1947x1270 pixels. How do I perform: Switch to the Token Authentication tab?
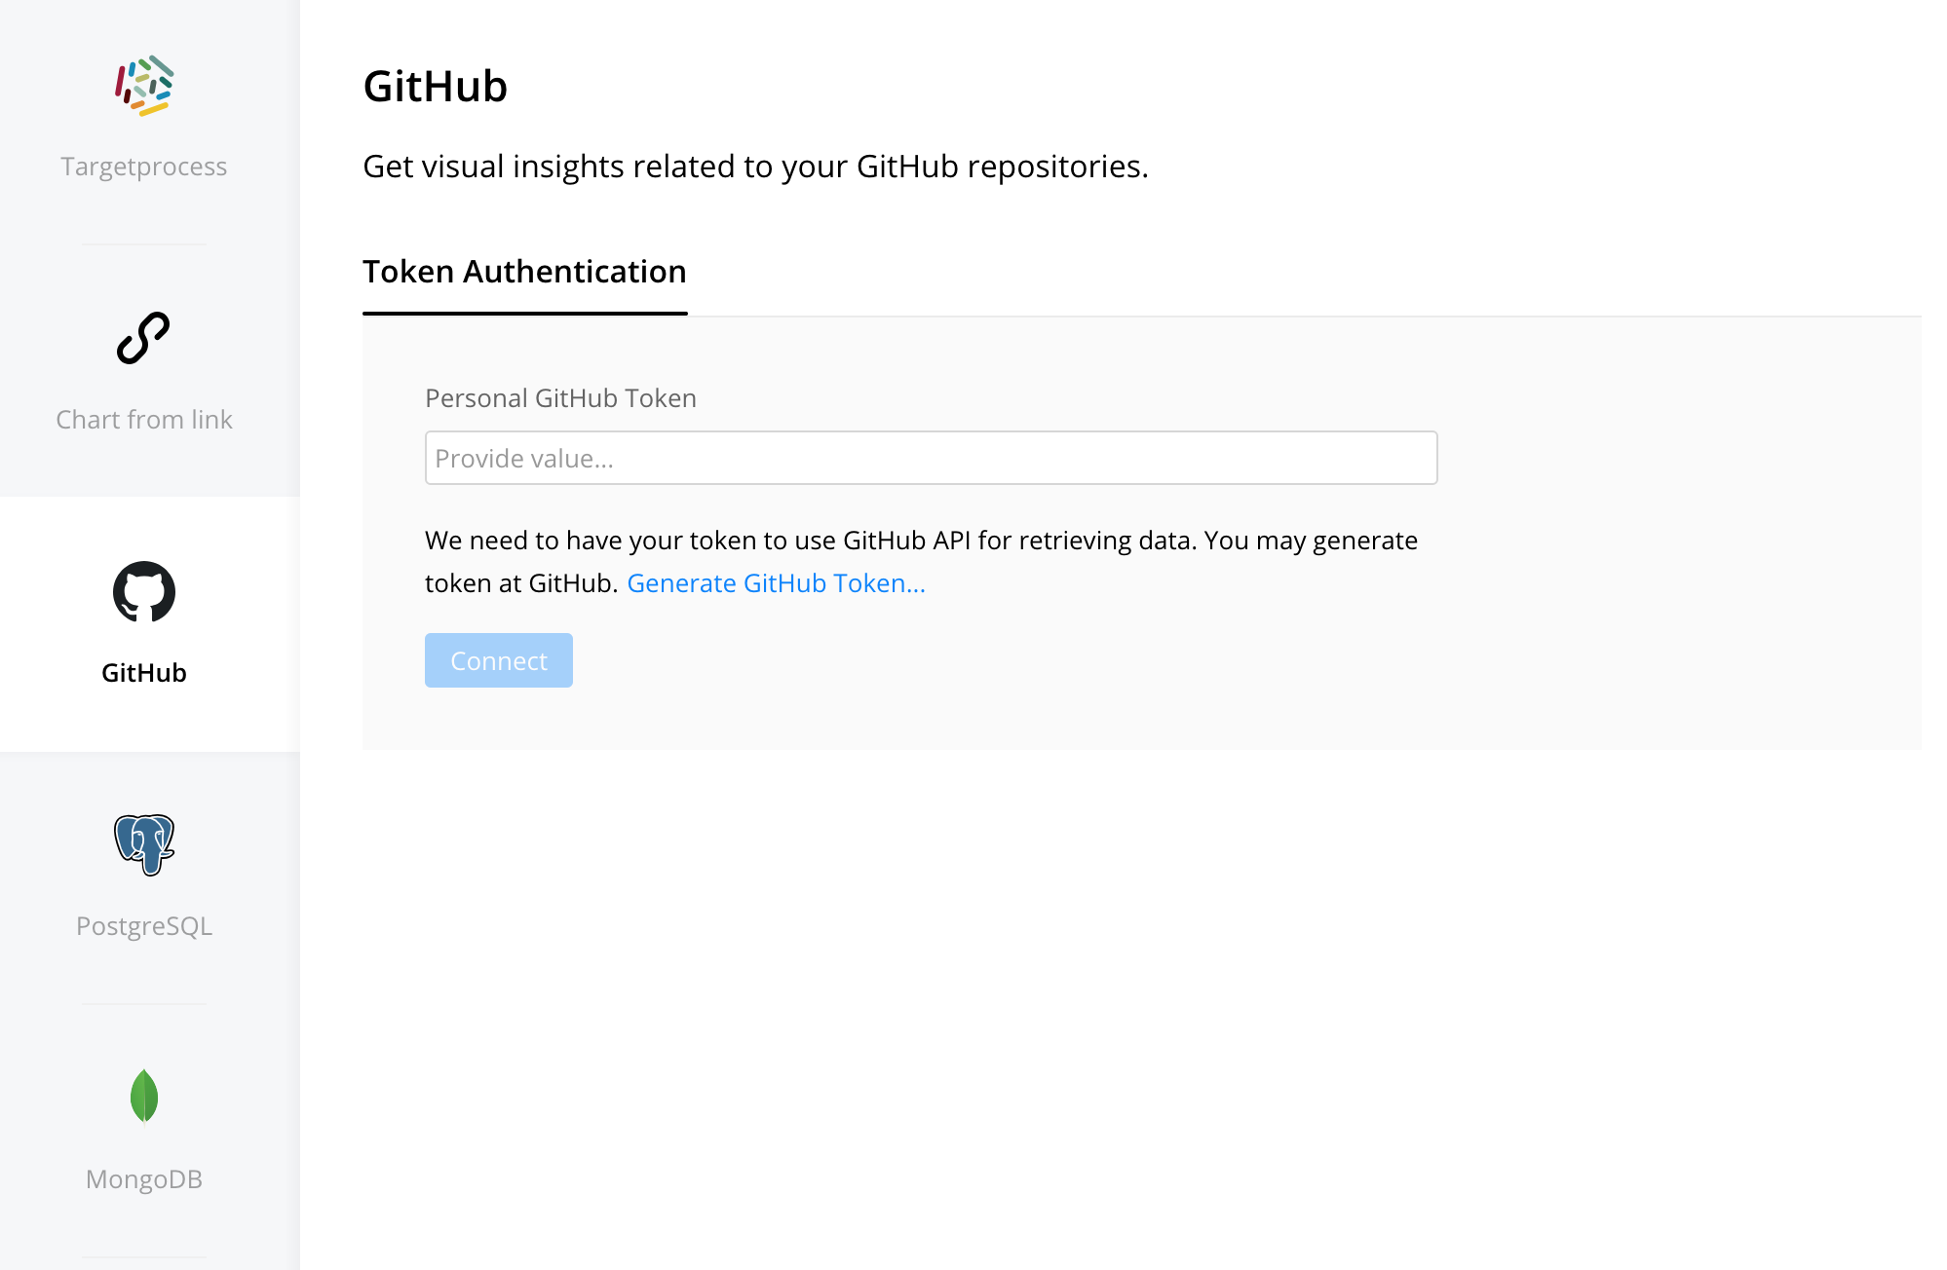pyautogui.click(x=524, y=272)
